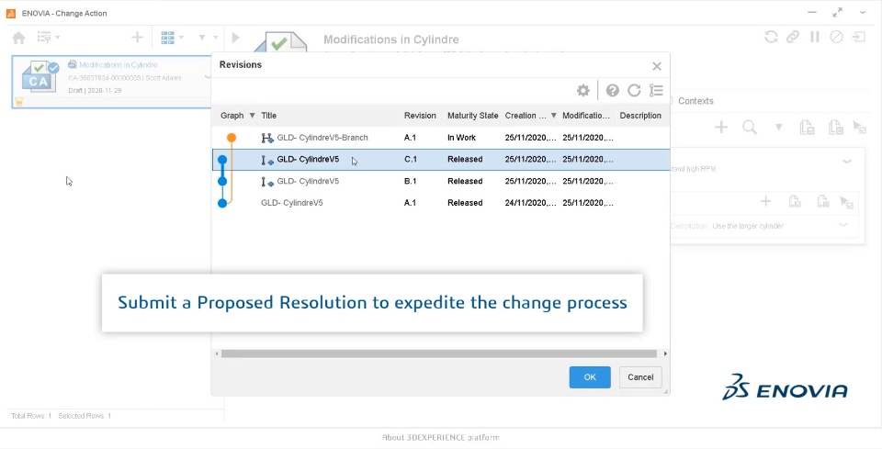
Task: Go to the Home icon
Action: [x=18, y=38]
